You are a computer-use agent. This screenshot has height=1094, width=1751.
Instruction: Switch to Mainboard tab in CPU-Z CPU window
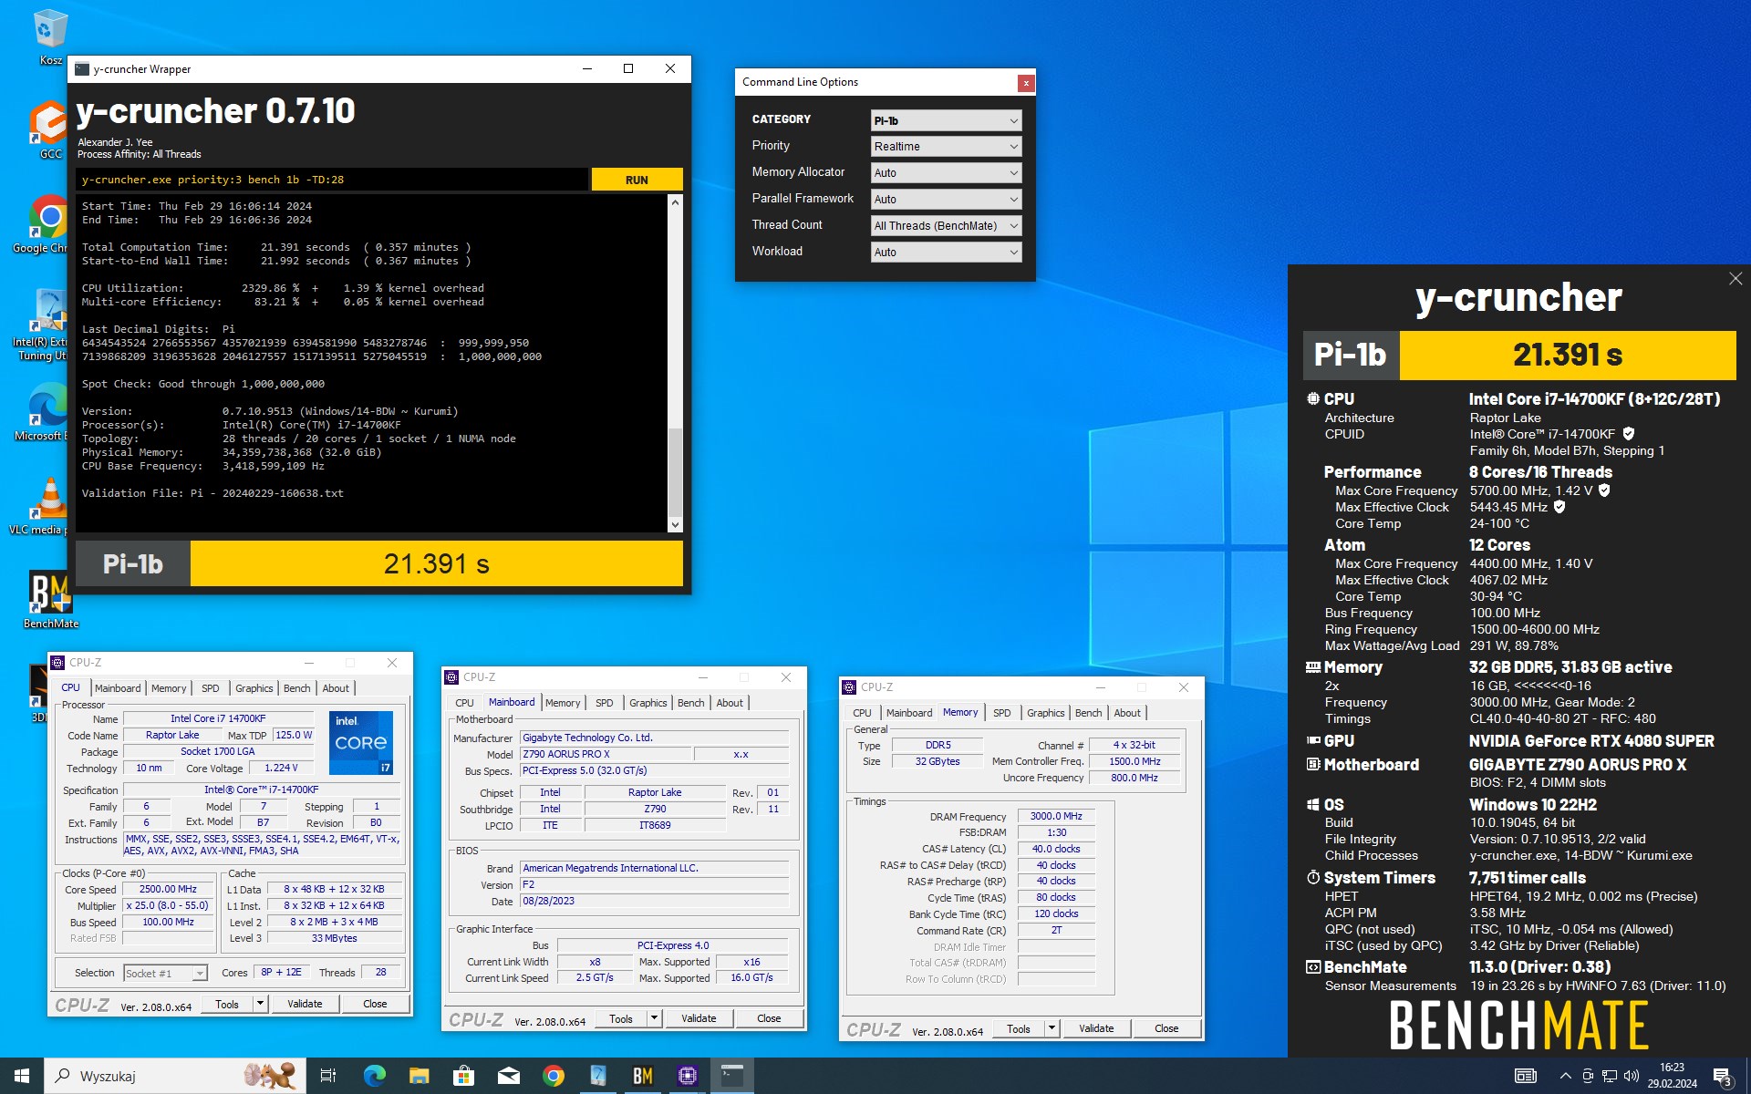pyautogui.click(x=118, y=688)
